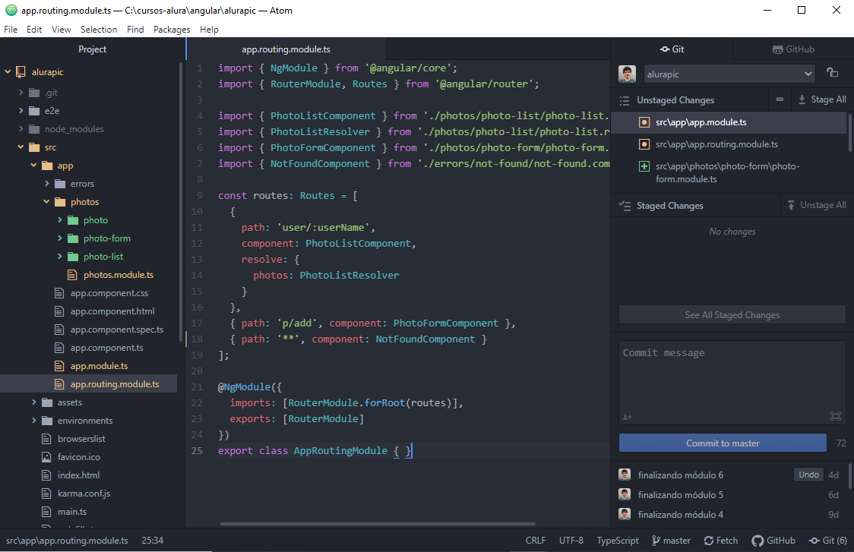The image size is (854, 552).
Task: Open the Selection menu
Action: pos(99,30)
